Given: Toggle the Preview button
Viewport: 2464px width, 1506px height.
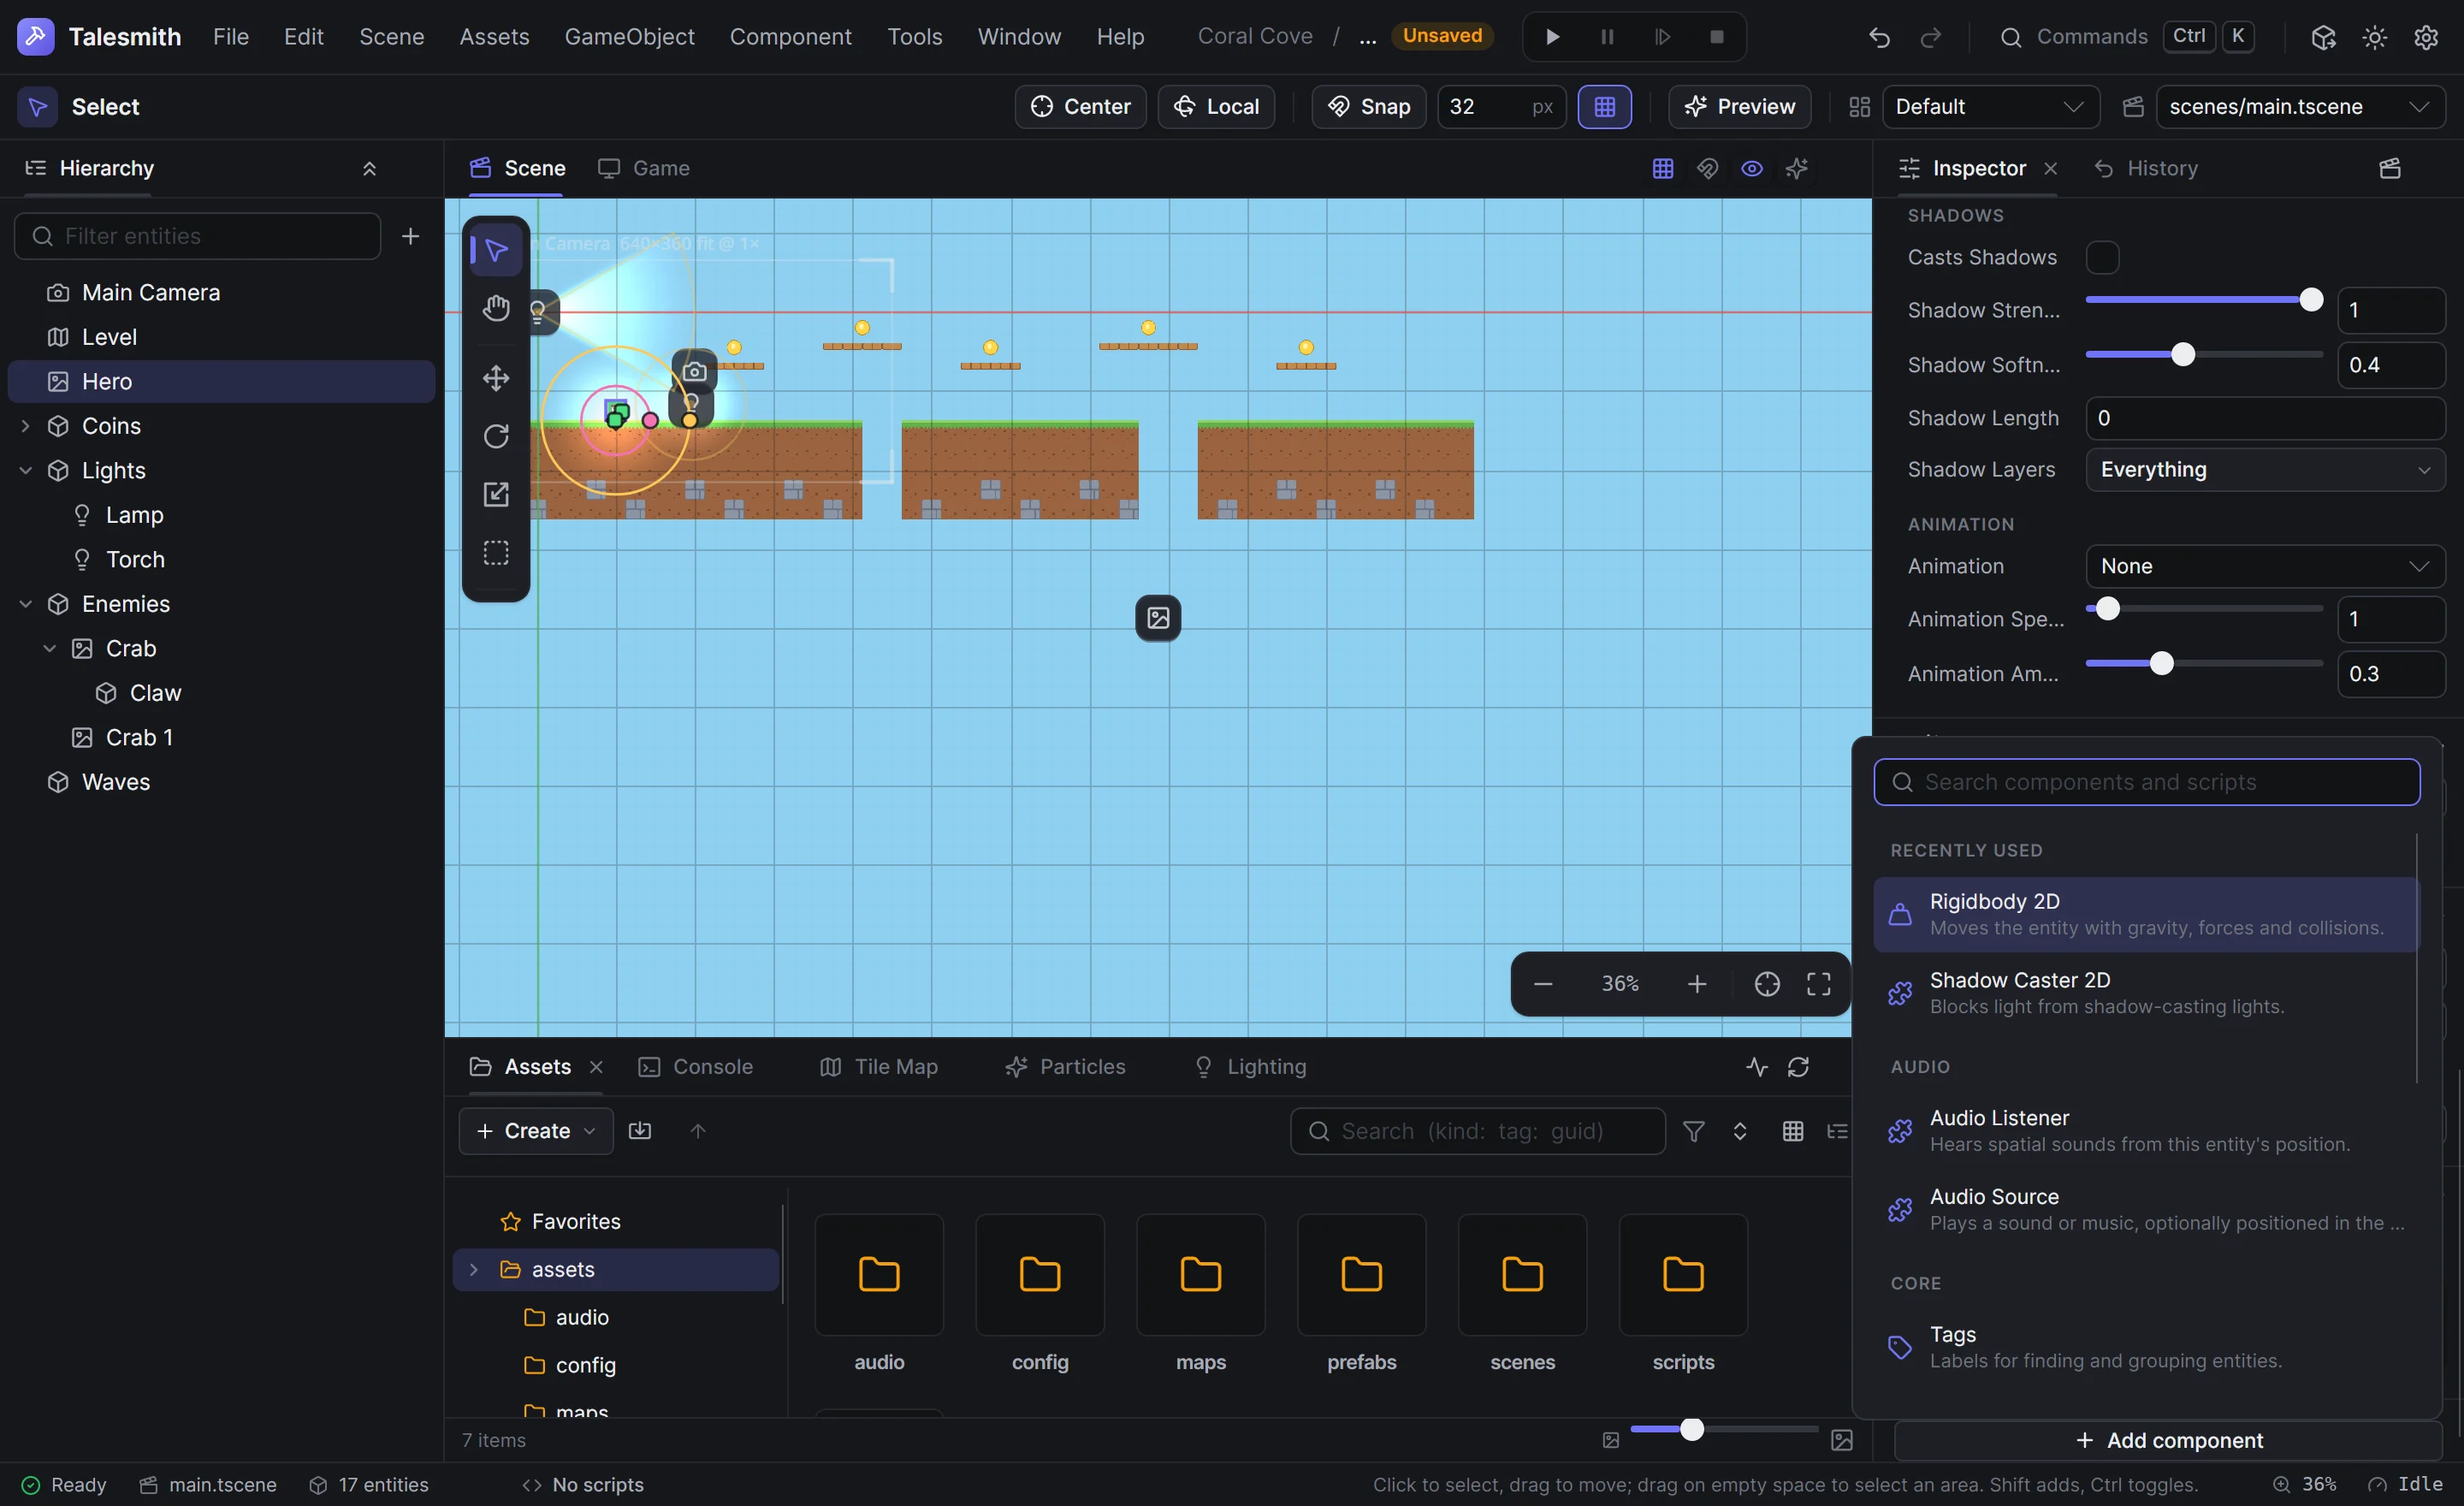Looking at the screenshot, I should pos(1739,106).
